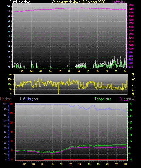Click the Luftfuktighet legend label

tap(29, 99)
